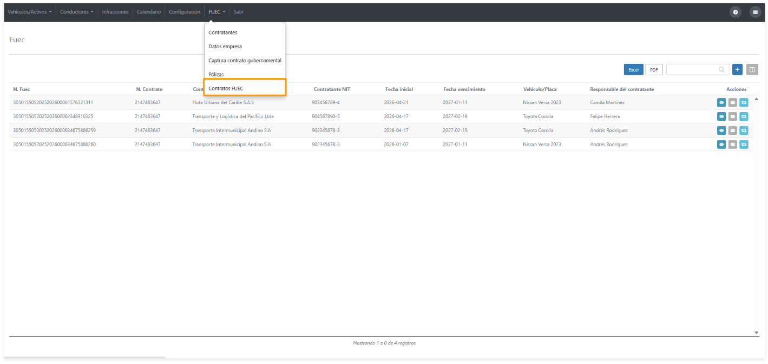Expand the Conductores dropdown menu
The width and height of the screenshot is (768, 364).
coord(76,12)
